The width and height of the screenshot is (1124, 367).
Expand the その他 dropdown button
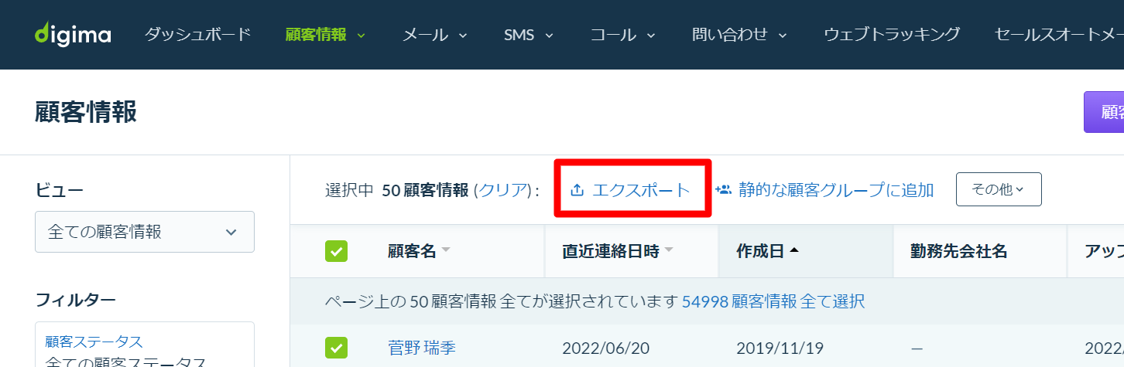(x=999, y=189)
